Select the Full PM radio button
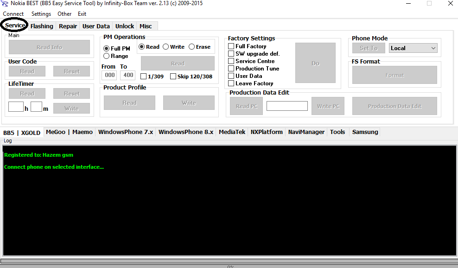The height and width of the screenshot is (268, 458). pyautogui.click(x=116, y=49)
